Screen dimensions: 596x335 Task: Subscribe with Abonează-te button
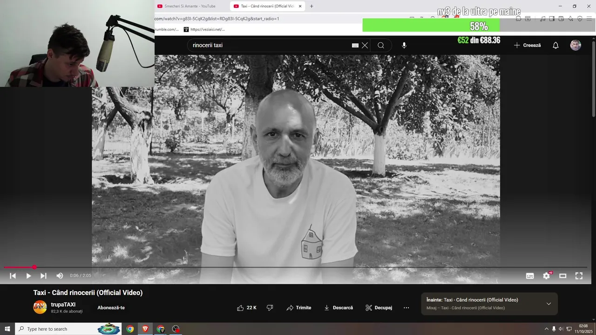pos(111,308)
